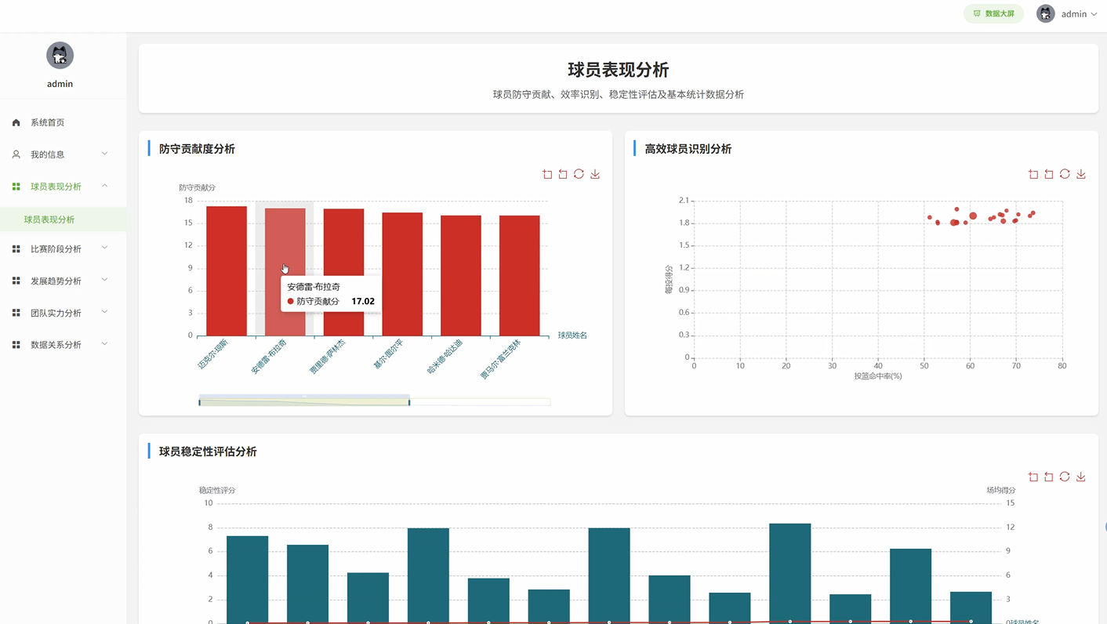Click the 数据大屏 button
Image resolution: width=1107 pixels, height=624 pixels.
click(993, 13)
